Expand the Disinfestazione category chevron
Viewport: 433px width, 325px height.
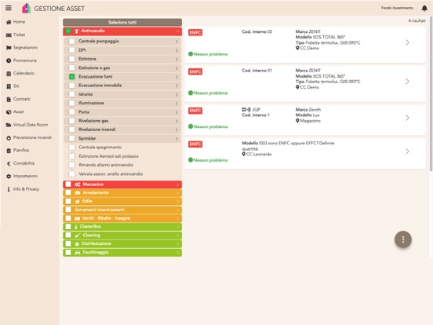coord(178,244)
